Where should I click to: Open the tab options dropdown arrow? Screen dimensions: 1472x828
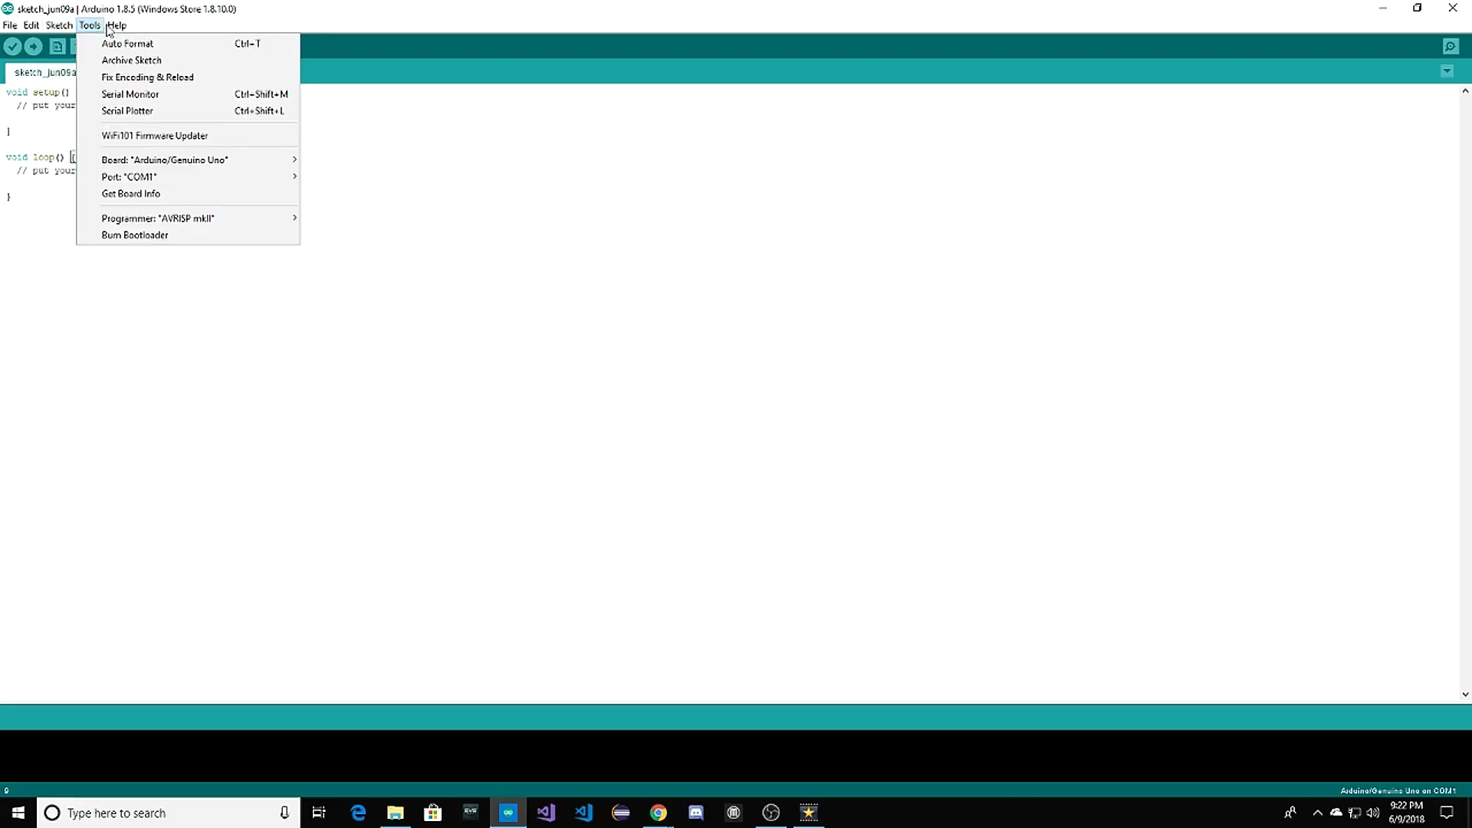[x=1447, y=71]
